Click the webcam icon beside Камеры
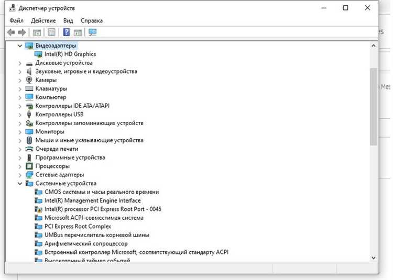 [x=29, y=80]
